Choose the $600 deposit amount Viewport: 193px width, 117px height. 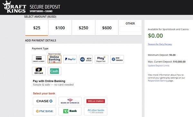click(x=107, y=28)
